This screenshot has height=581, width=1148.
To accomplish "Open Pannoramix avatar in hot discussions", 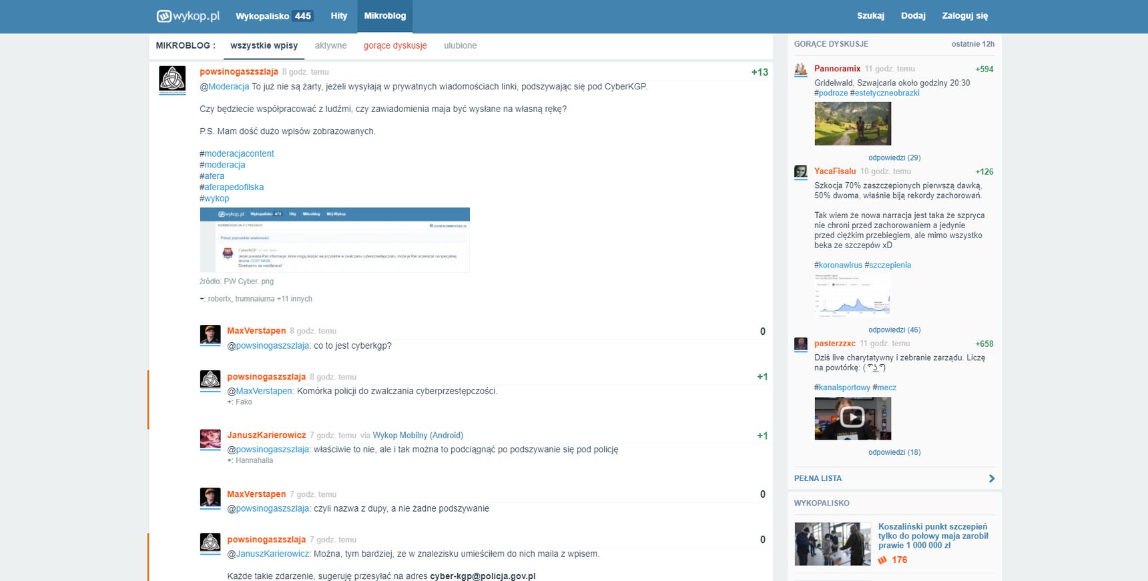I will pyautogui.click(x=801, y=69).
